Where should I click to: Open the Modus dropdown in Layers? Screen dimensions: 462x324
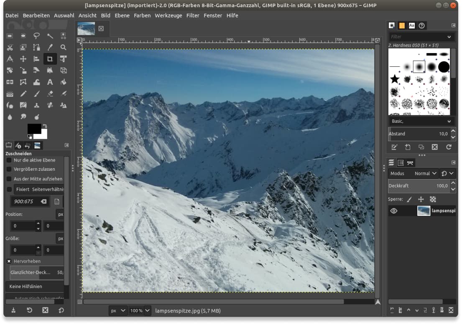425,173
